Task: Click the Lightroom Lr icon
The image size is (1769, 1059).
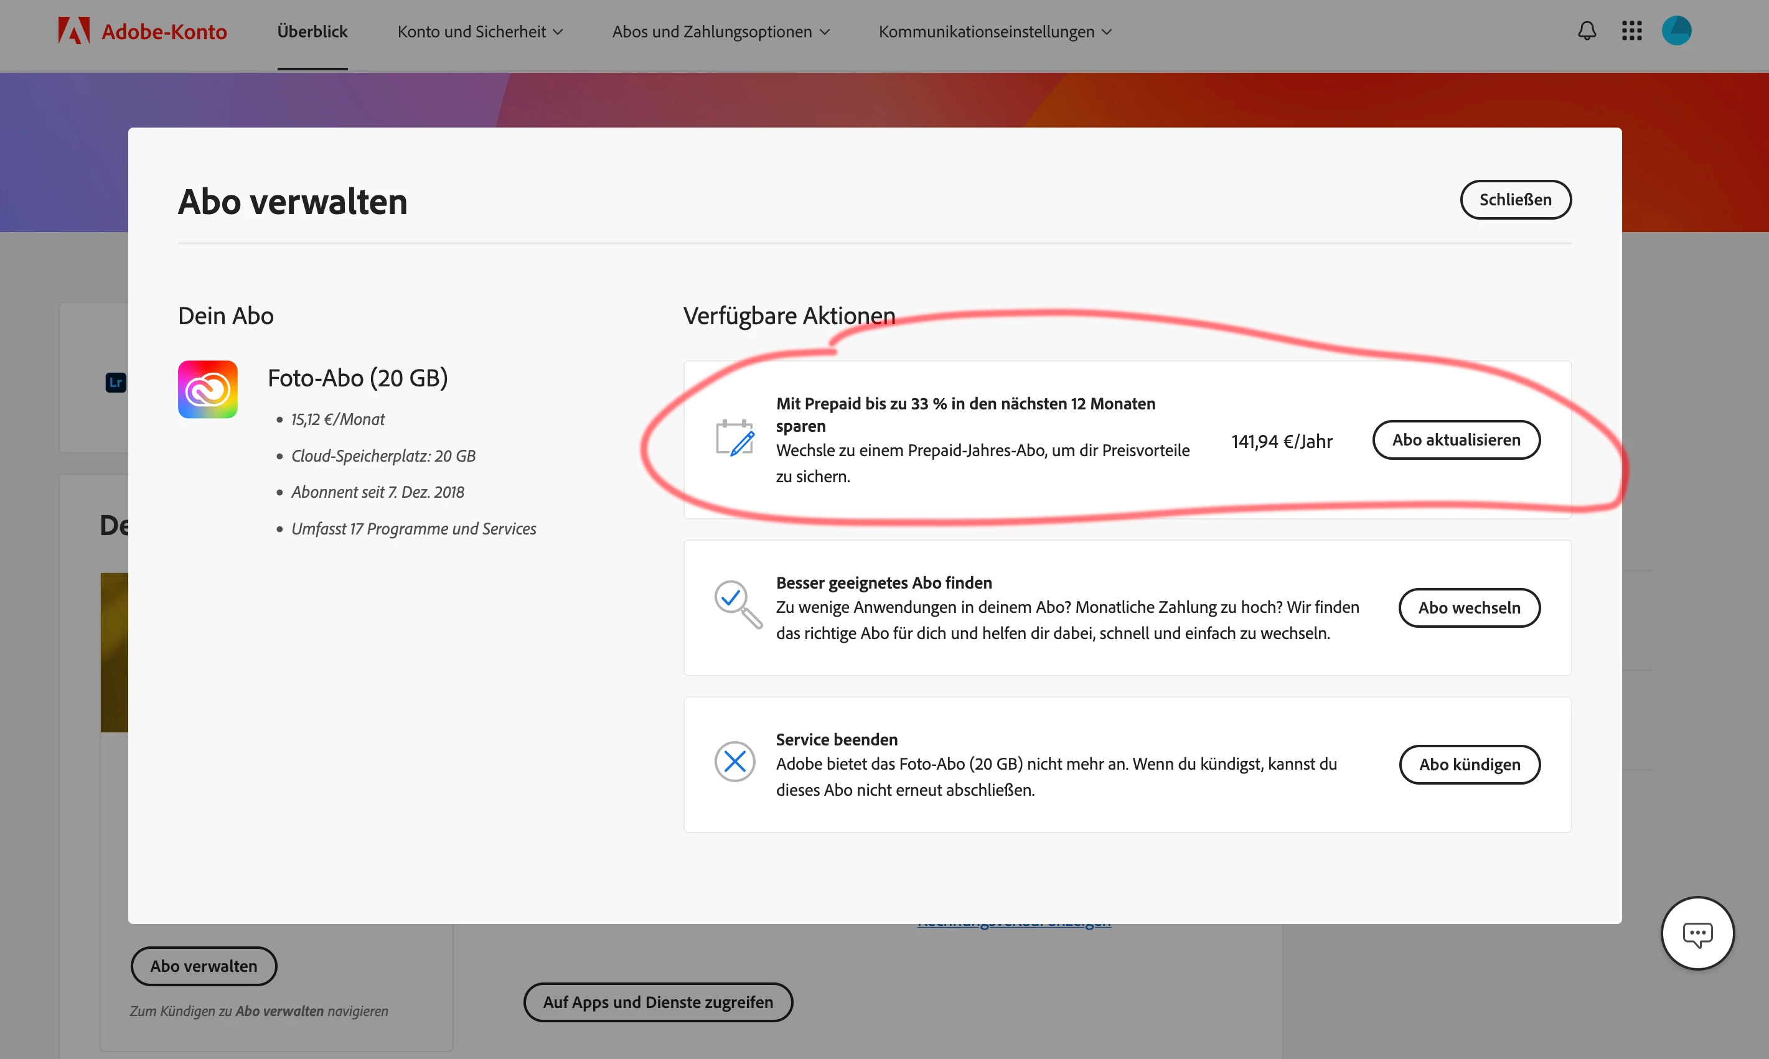Action: (116, 383)
